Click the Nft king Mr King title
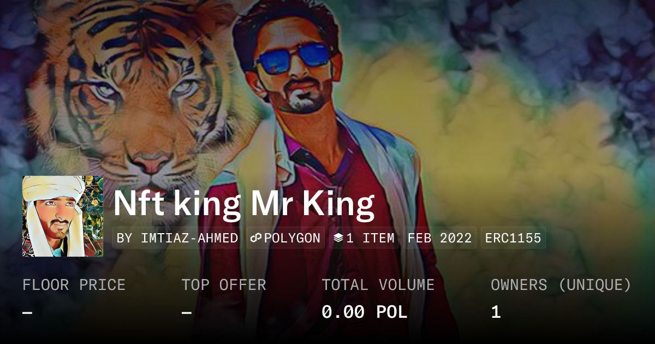The width and height of the screenshot is (655, 344). 244,204
